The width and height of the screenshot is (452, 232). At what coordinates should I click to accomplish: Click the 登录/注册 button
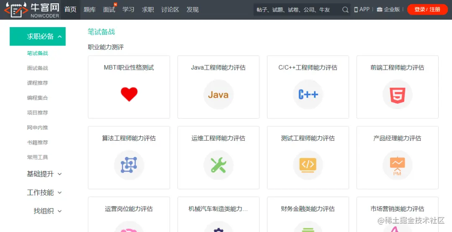(x=427, y=10)
